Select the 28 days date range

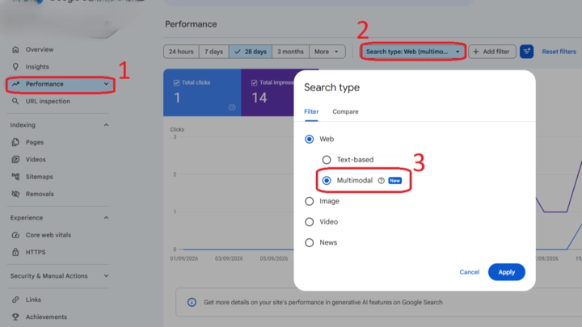251,52
